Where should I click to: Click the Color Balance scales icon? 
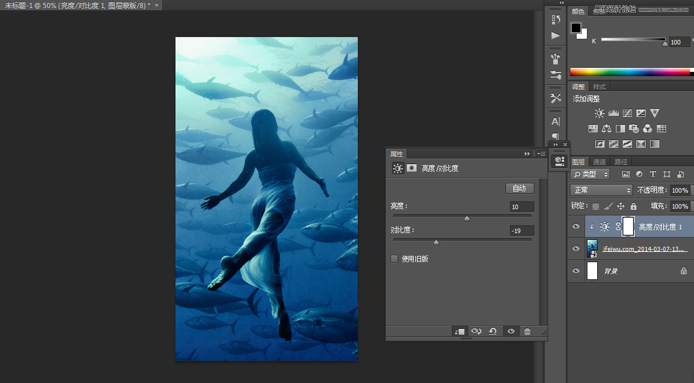click(606, 129)
